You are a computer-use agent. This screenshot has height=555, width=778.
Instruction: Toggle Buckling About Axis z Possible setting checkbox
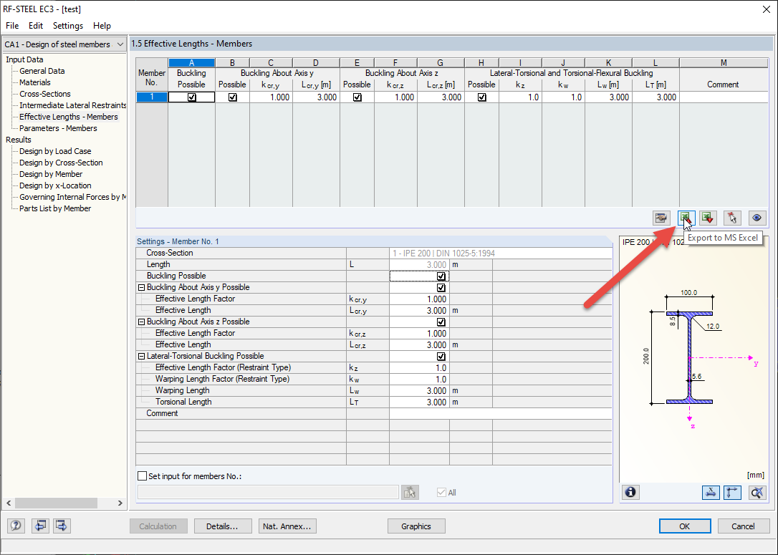(x=441, y=322)
